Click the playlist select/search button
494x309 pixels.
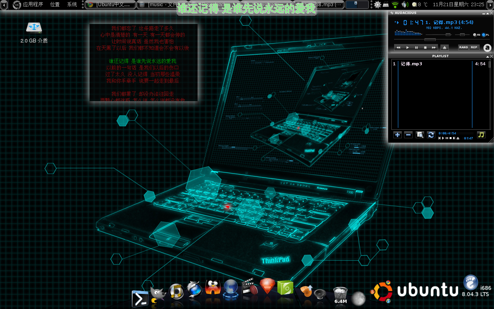[x=420, y=135]
